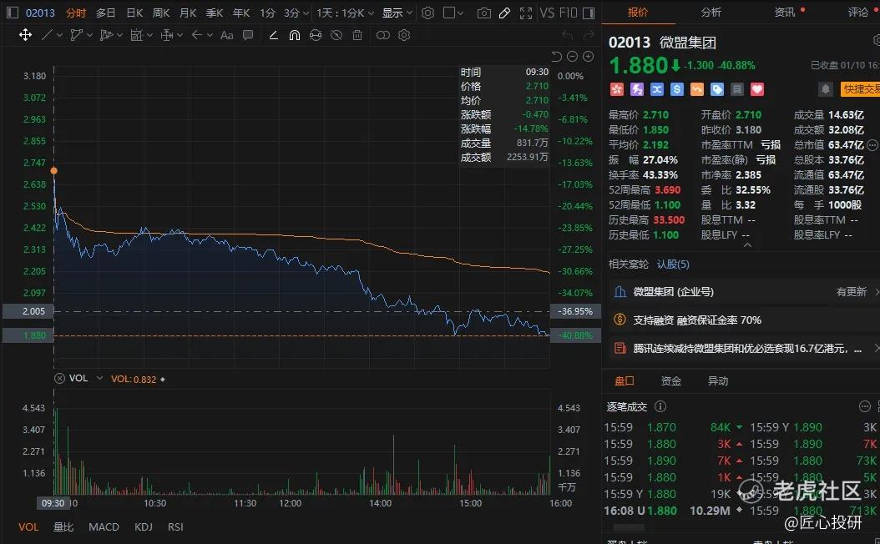Zoom out the chart with minus icon
The image size is (880, 544).
(x=573, y=56)
